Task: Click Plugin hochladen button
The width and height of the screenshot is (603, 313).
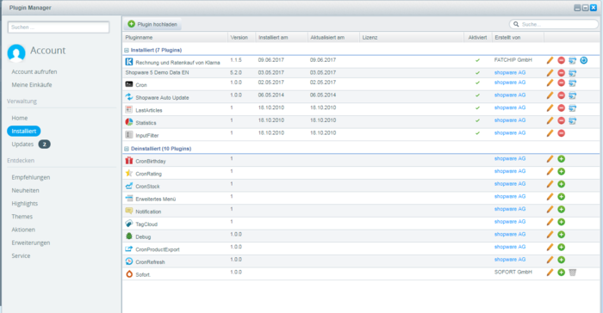Action: point(152,24)
